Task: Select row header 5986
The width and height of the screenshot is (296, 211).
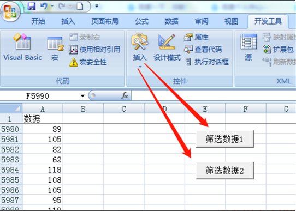Action: point(11,190)
